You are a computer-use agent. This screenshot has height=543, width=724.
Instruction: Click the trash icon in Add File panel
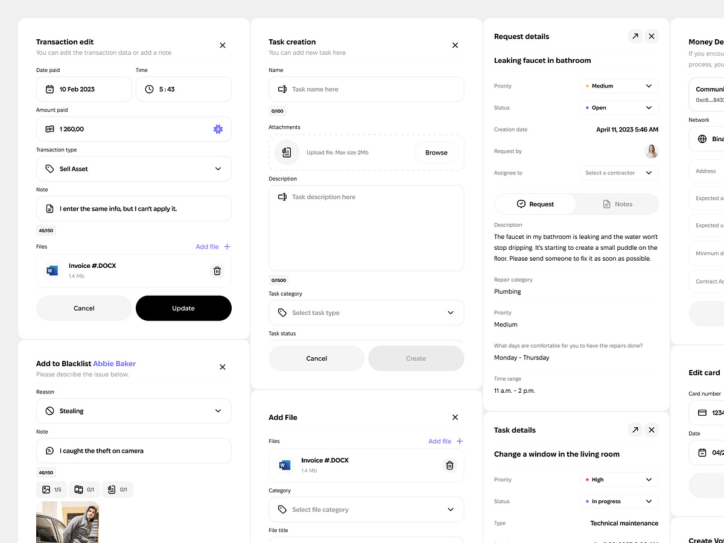coord(449,465)
